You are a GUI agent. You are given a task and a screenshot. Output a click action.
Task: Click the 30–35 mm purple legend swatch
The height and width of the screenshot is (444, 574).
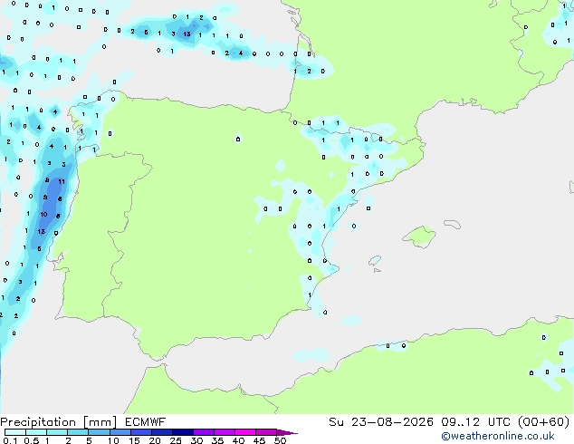click(204, 432)
